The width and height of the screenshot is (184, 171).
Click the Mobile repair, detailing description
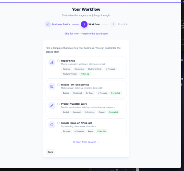82,88
